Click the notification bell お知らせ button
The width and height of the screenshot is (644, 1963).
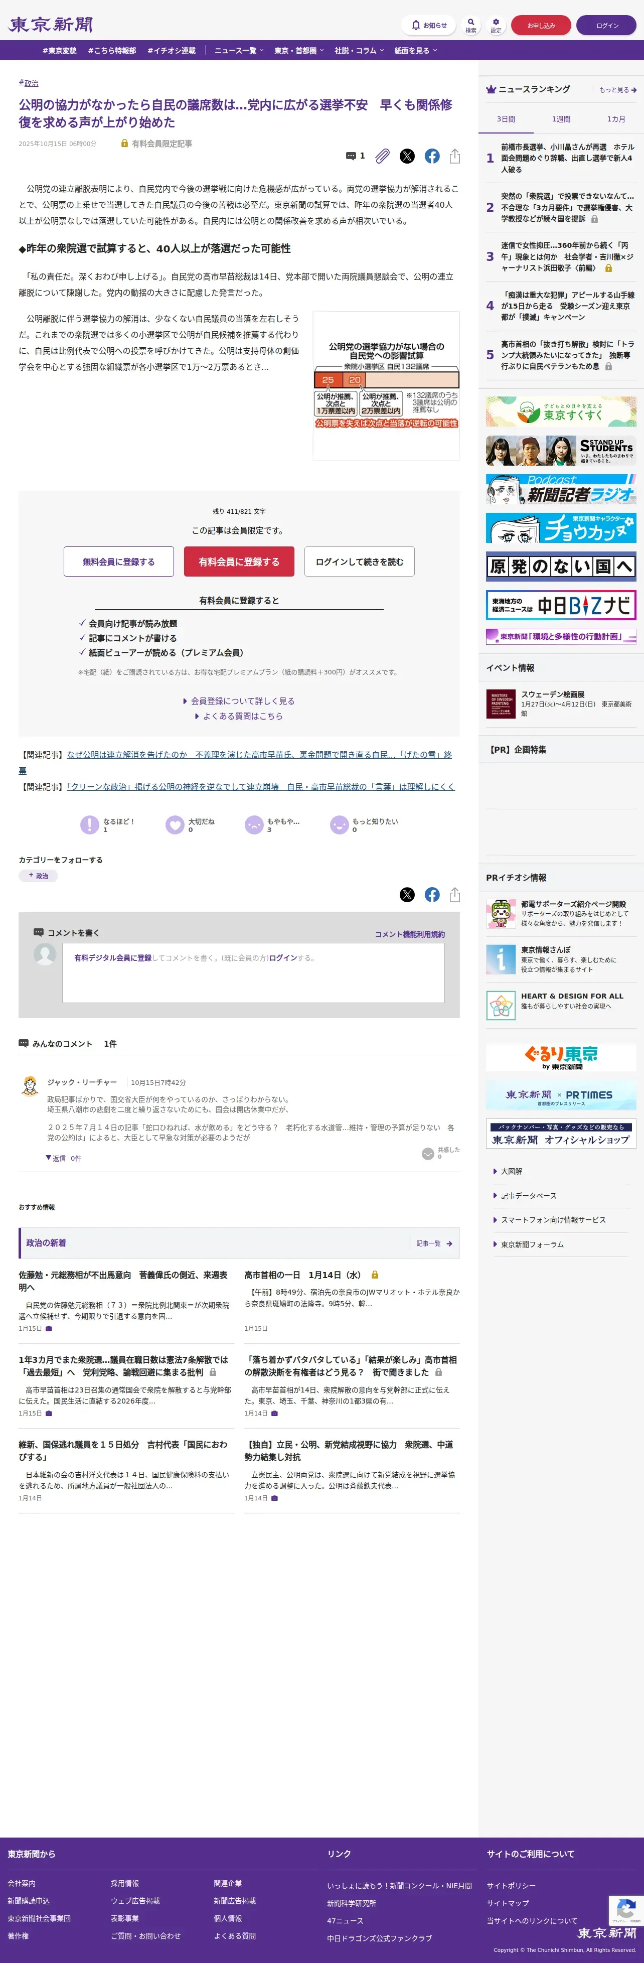[428, 25]
